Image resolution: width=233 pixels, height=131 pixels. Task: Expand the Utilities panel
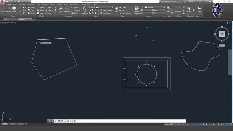pos(179,16)
